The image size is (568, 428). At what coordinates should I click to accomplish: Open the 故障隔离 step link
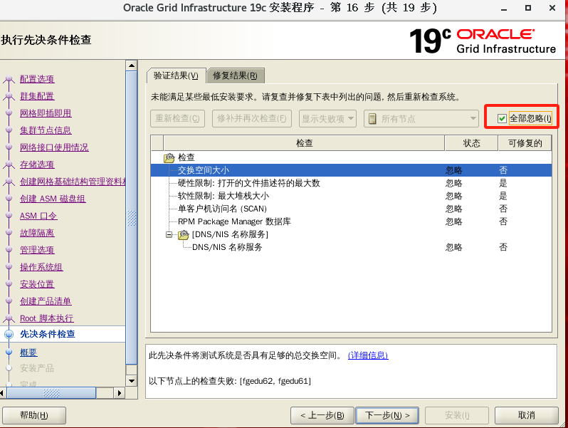[37, 233]
